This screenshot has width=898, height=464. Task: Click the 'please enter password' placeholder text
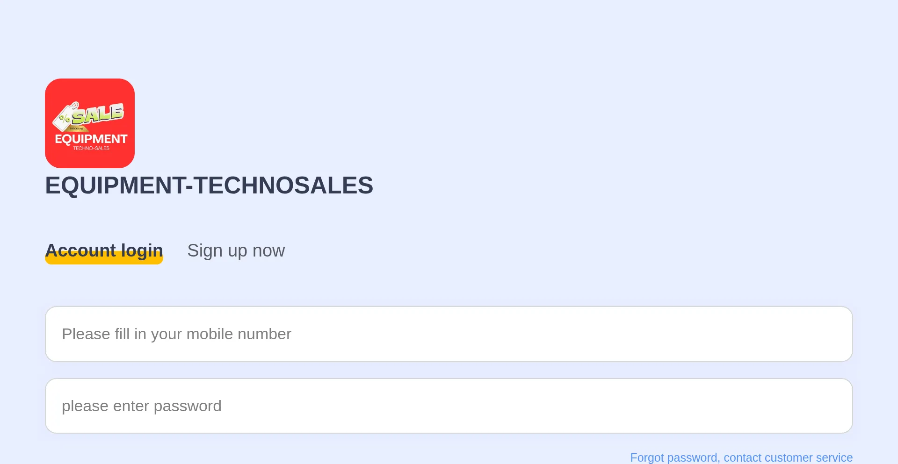[141, 406]
